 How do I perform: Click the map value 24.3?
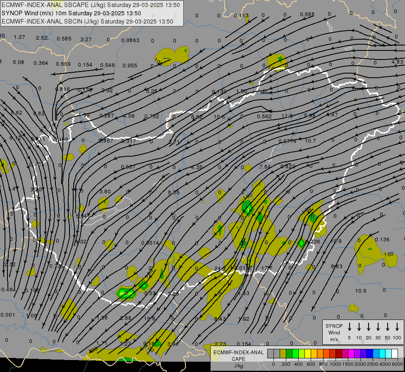[x=220, y=269]
